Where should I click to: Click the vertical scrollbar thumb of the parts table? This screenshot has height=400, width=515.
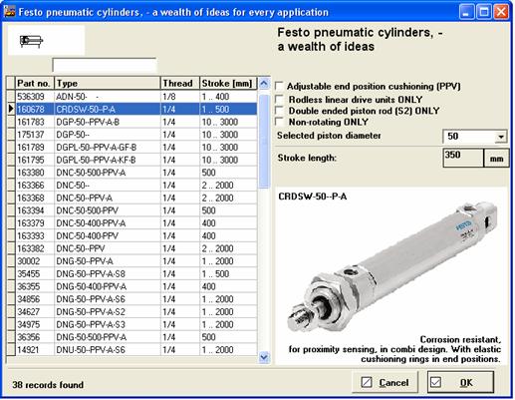[264, 141]
